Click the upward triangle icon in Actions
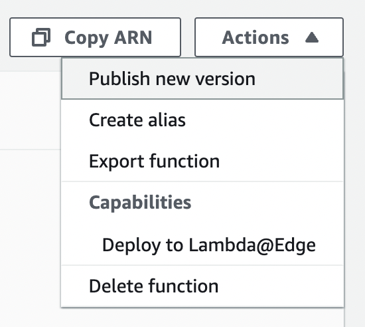Image resolution: width=365 pixels, height=327 pixels. tap(312, 37)
